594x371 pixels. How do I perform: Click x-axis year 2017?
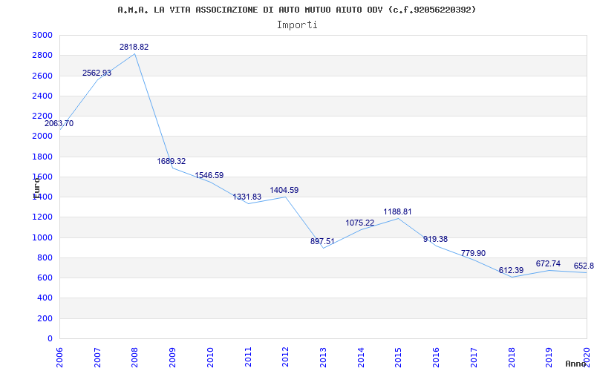(474, 358)
